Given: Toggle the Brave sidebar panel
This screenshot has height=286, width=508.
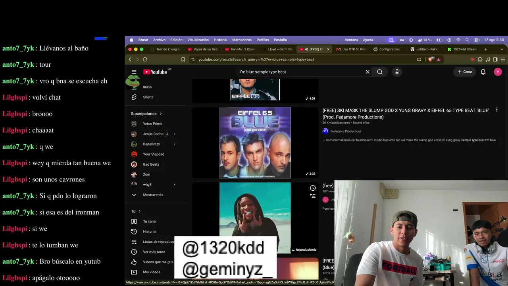Looking at the screenshot, I should pos(495,60).
